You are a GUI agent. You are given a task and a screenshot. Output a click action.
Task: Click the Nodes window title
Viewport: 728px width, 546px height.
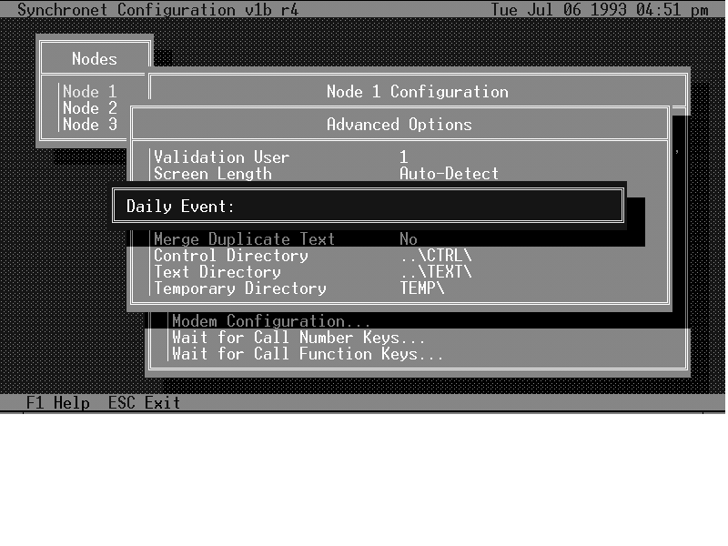point(95,59)
